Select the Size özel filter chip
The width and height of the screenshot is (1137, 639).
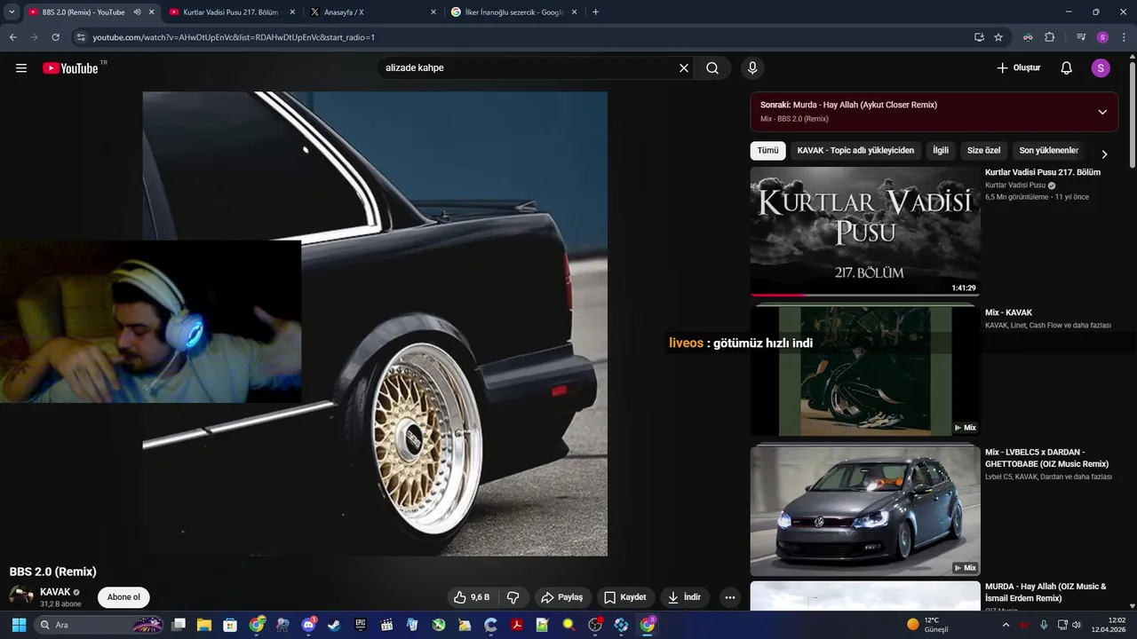(x=983, y=151)
